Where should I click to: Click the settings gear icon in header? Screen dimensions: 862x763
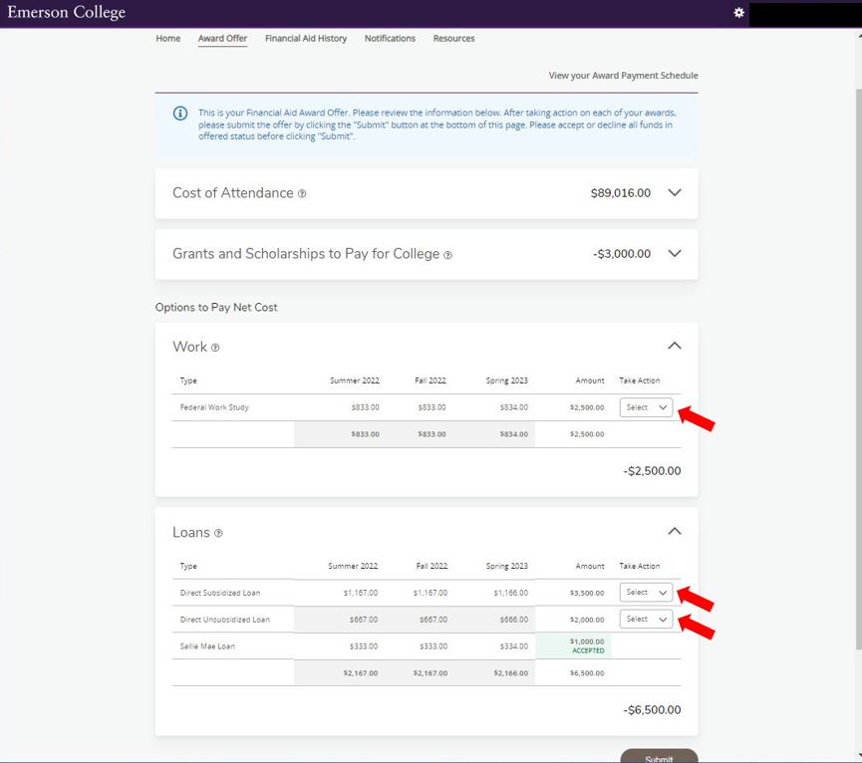[x=738, y=13]
